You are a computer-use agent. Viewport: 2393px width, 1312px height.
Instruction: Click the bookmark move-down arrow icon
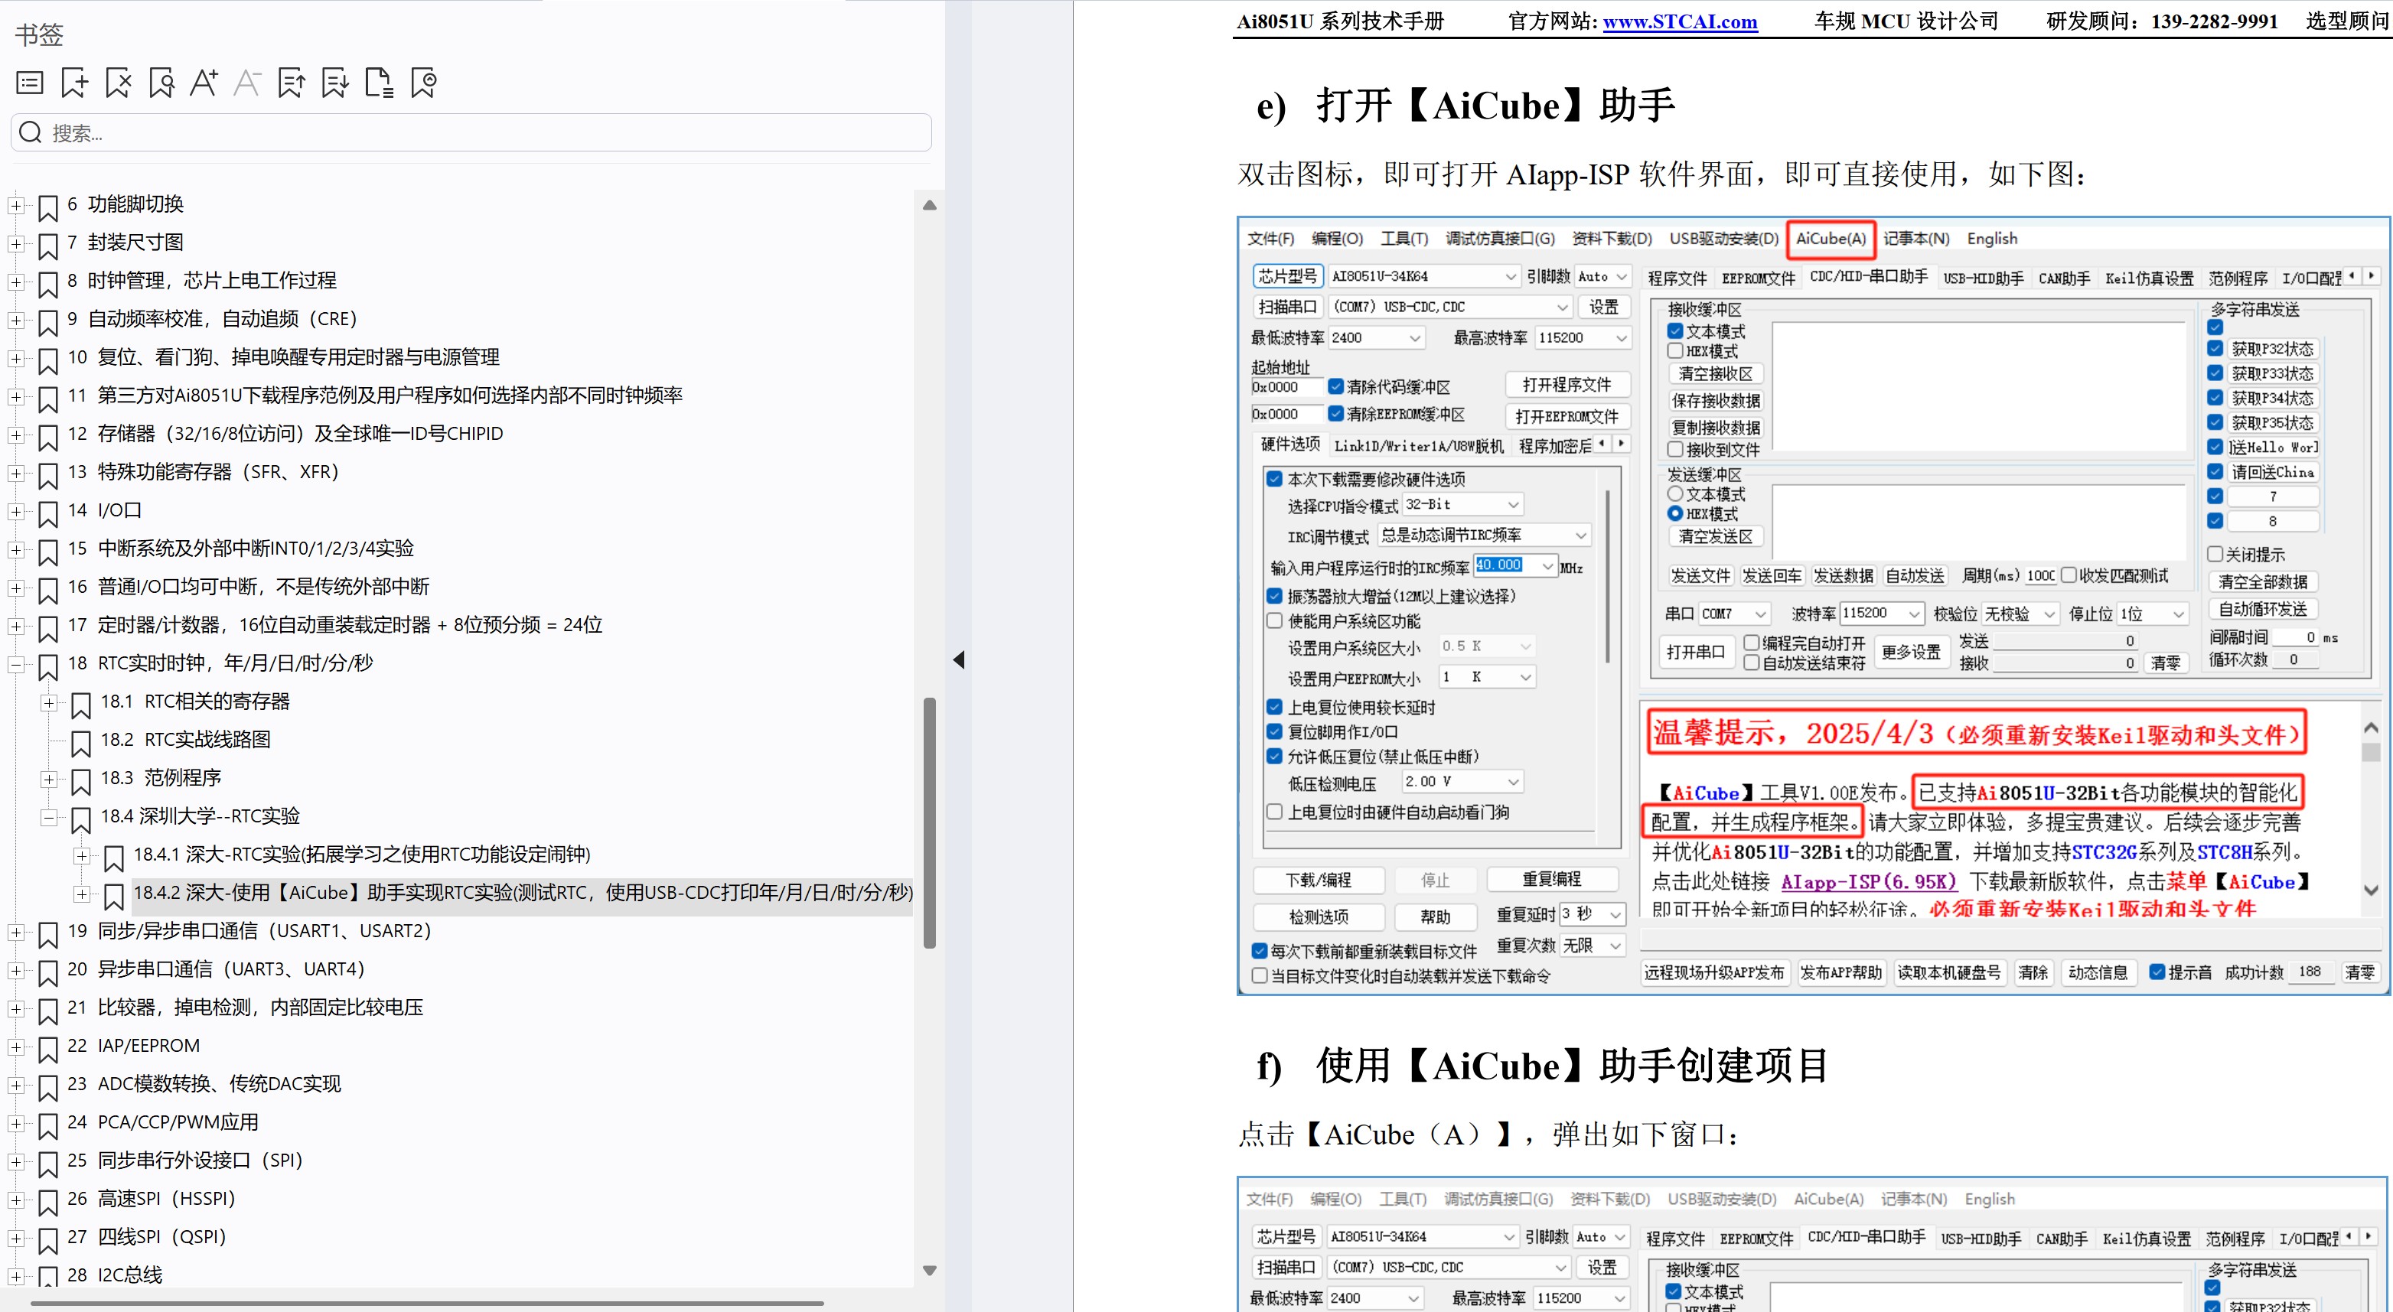[x=334, y=83]
